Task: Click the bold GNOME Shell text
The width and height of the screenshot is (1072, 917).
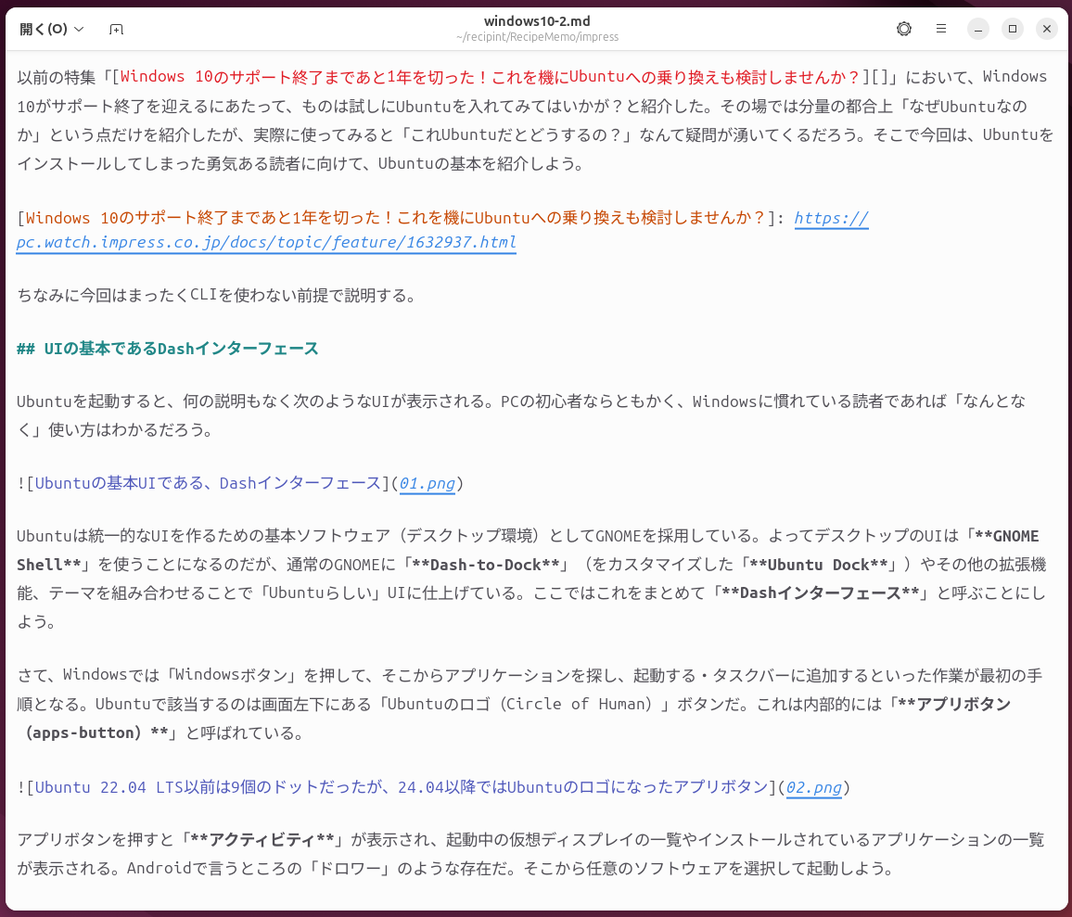Action: 1011,535
